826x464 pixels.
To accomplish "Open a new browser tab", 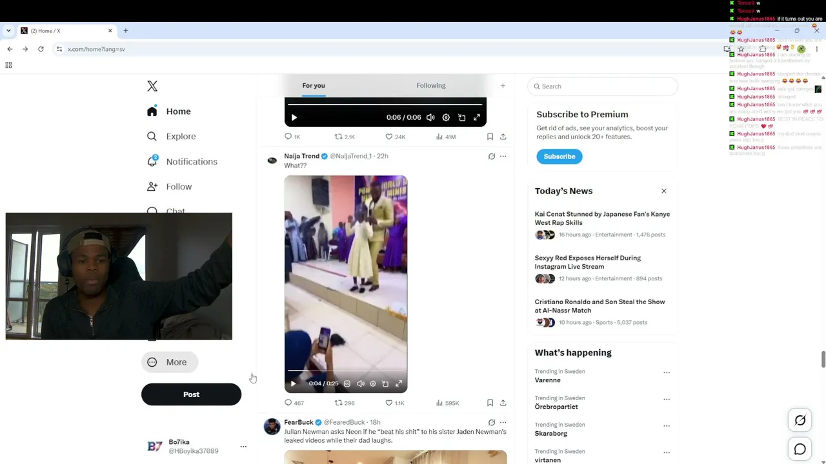I will (x=126, y=30).
